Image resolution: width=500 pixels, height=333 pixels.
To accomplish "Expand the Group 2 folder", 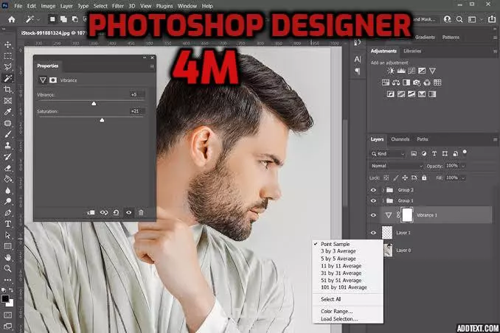I will point(383,190).
